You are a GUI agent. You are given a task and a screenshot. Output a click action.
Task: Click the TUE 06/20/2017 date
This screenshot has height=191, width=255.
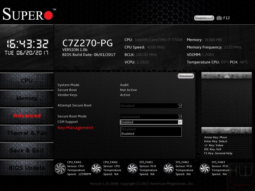(x=26, y=53)
